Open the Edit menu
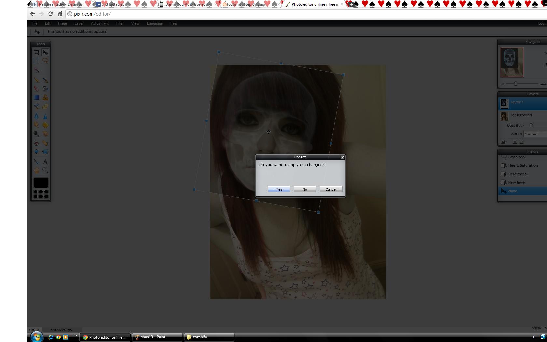Image resolution: width=547 pixels, height=342 pixels. [48, 23]
